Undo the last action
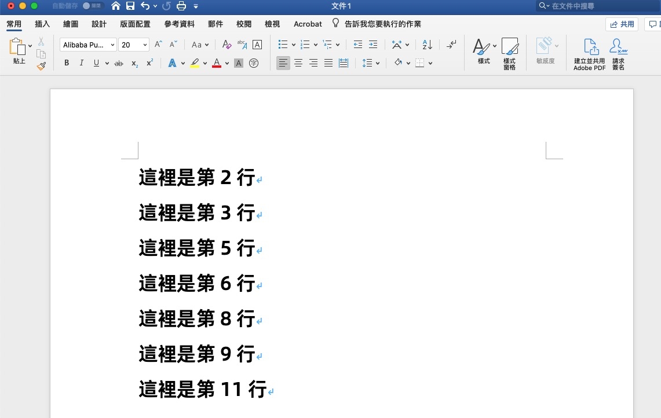The height and width of the screenshot is (418, 661). 145,6
